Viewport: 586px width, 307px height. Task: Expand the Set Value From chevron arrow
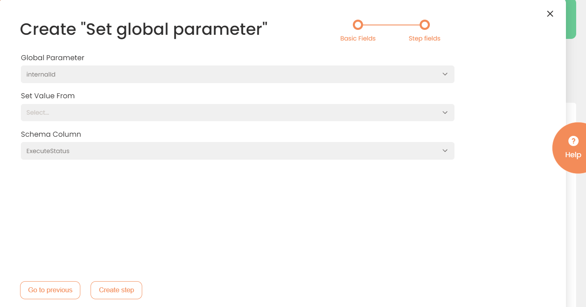pos(445,112)
